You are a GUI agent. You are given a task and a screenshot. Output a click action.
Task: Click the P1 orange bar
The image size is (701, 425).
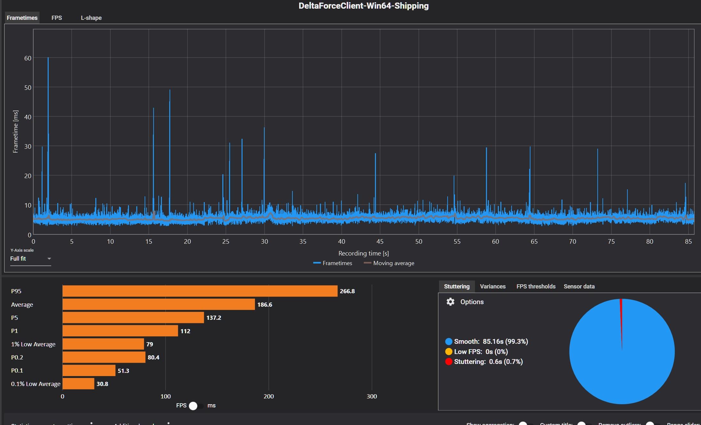(x=120, y=331)
